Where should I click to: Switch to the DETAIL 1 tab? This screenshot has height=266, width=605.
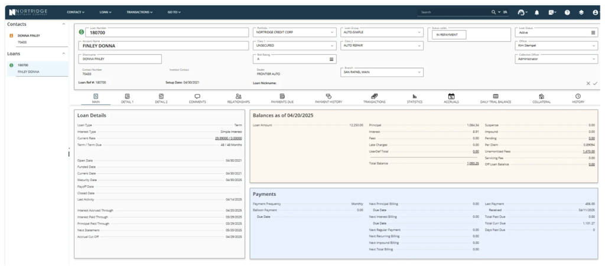pos(128,98)
